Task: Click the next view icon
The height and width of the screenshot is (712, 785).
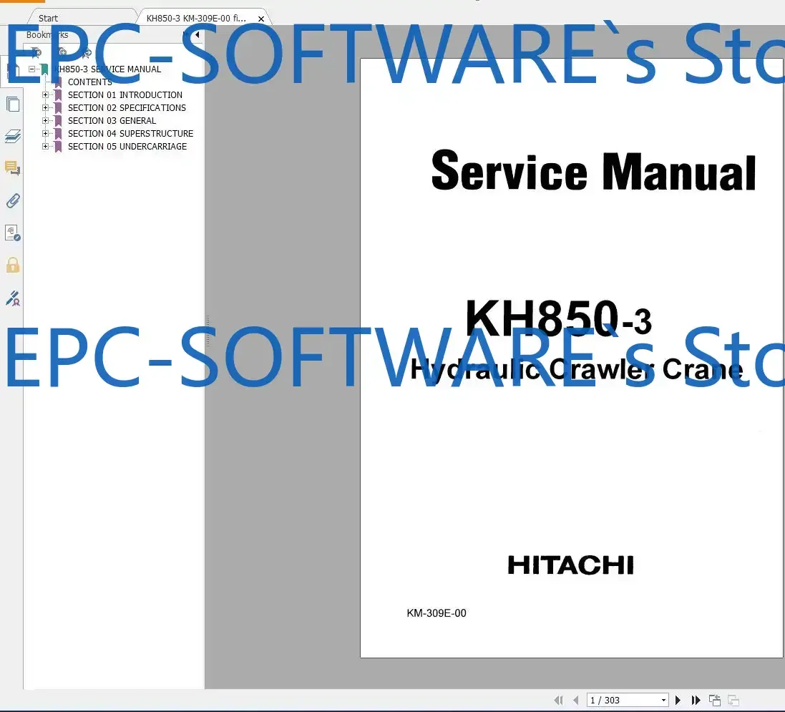Action: tap(733, 700)
